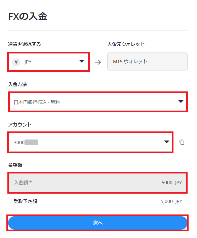
Task: Click the 入金方法 section label
Action: coord(17,84)
